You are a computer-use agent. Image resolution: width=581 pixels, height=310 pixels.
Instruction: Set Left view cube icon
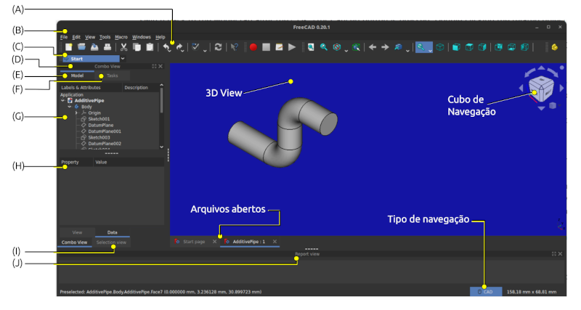[524, 47]
